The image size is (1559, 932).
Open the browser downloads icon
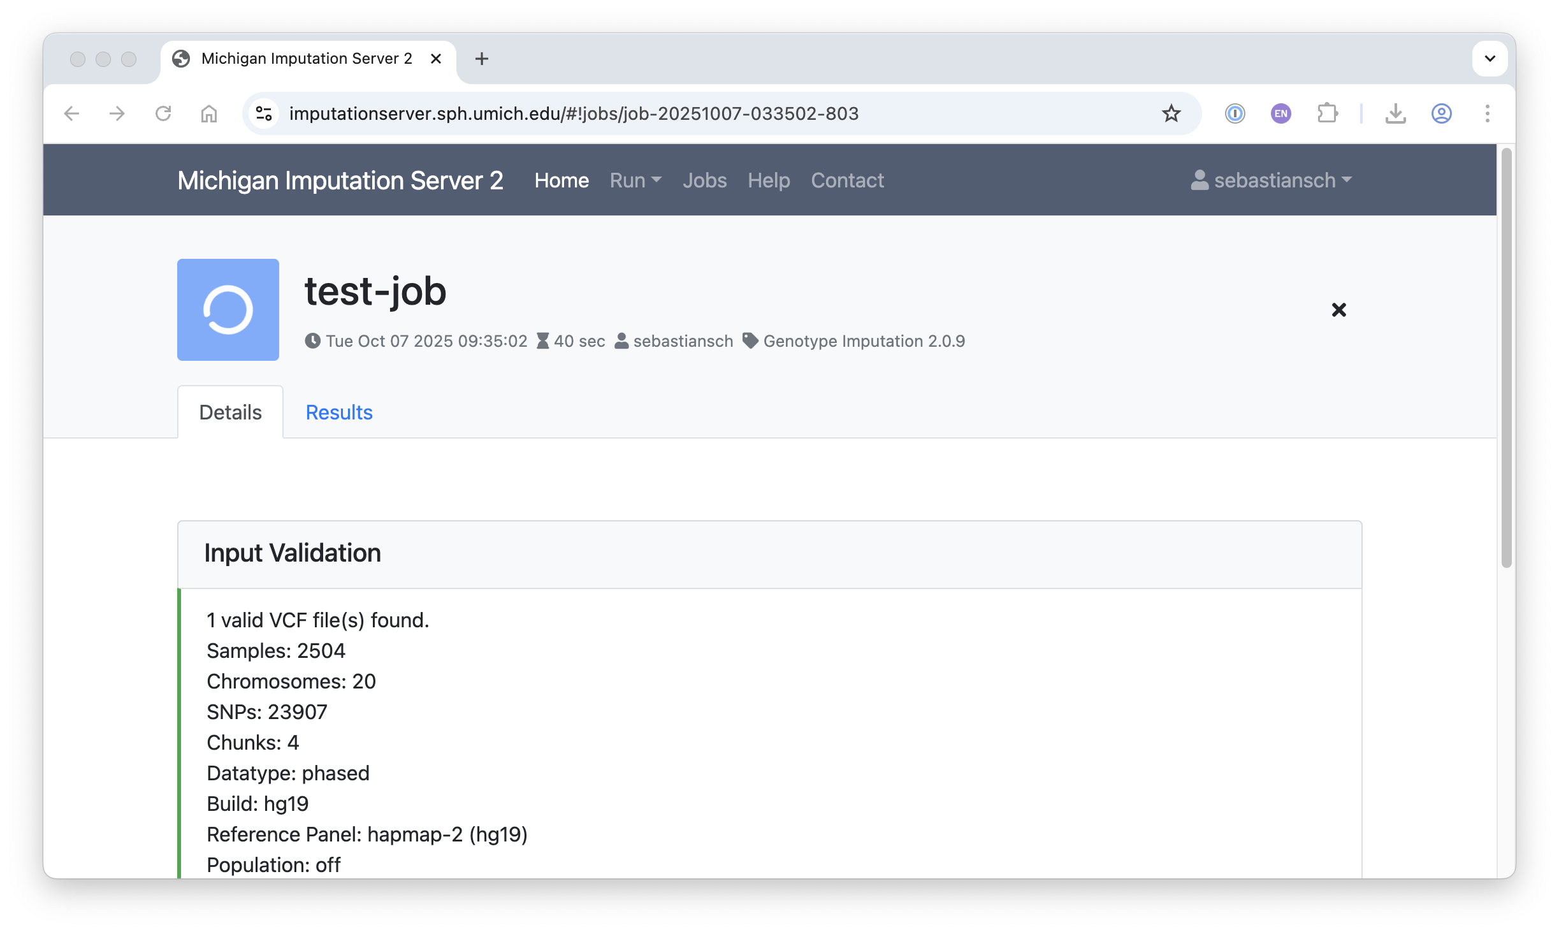[x=1395, y=113]
